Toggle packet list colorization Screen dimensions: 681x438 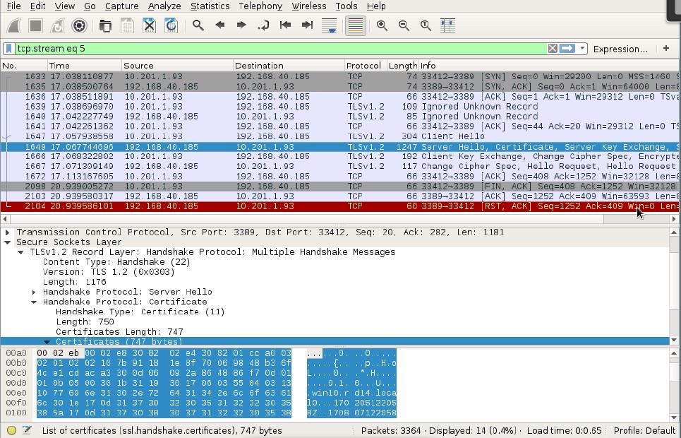(x=355, y=25)
